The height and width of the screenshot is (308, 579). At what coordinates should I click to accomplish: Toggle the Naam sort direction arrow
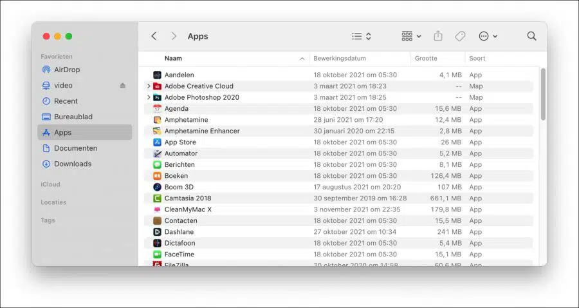click(x=302, y=59)
